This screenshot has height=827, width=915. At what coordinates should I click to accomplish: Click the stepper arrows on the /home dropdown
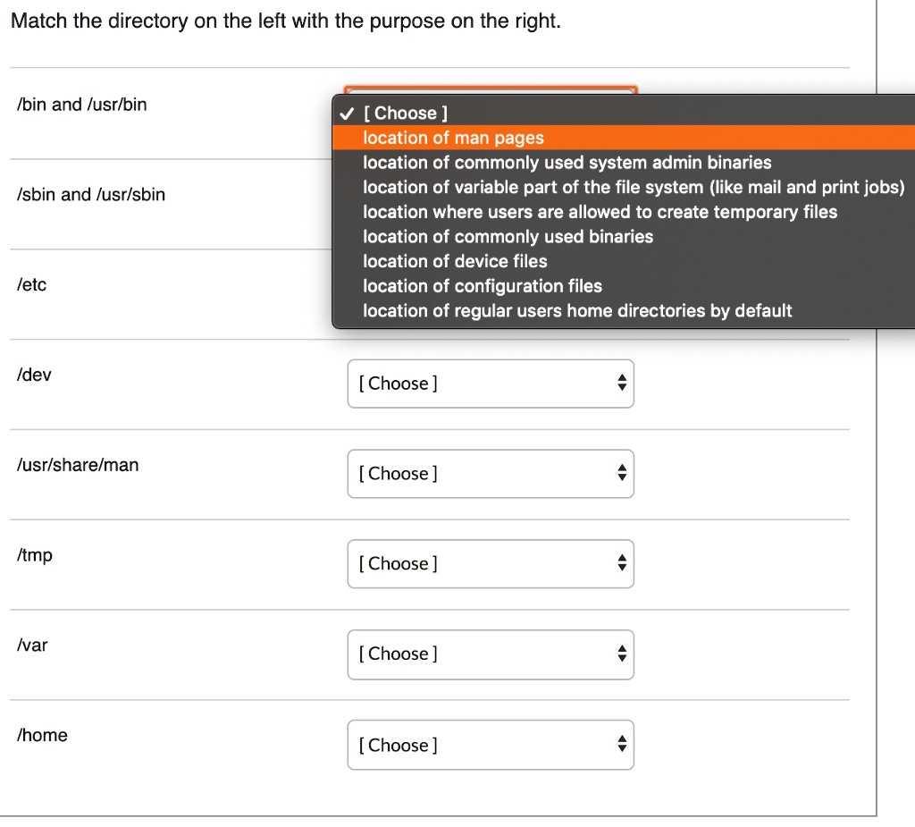point(621,744)
